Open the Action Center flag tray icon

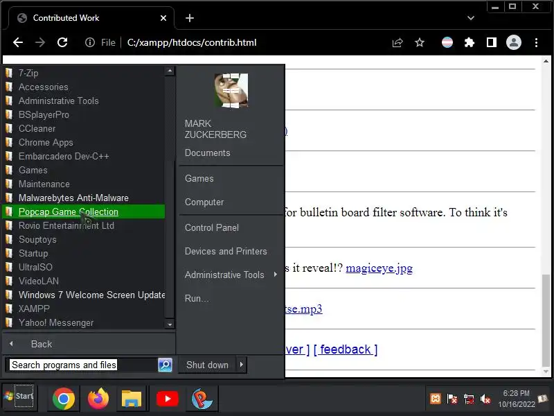[x=452, y=399]
